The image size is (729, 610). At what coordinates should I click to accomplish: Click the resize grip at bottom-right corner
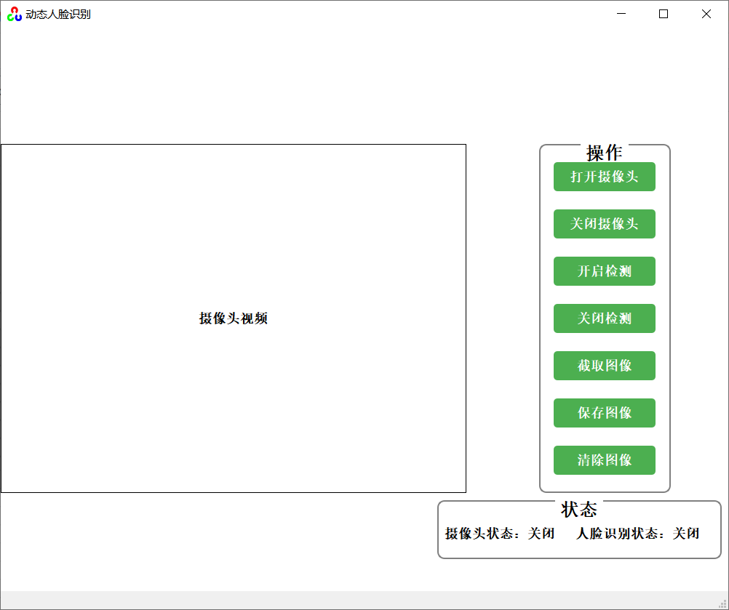click(722, 603)
